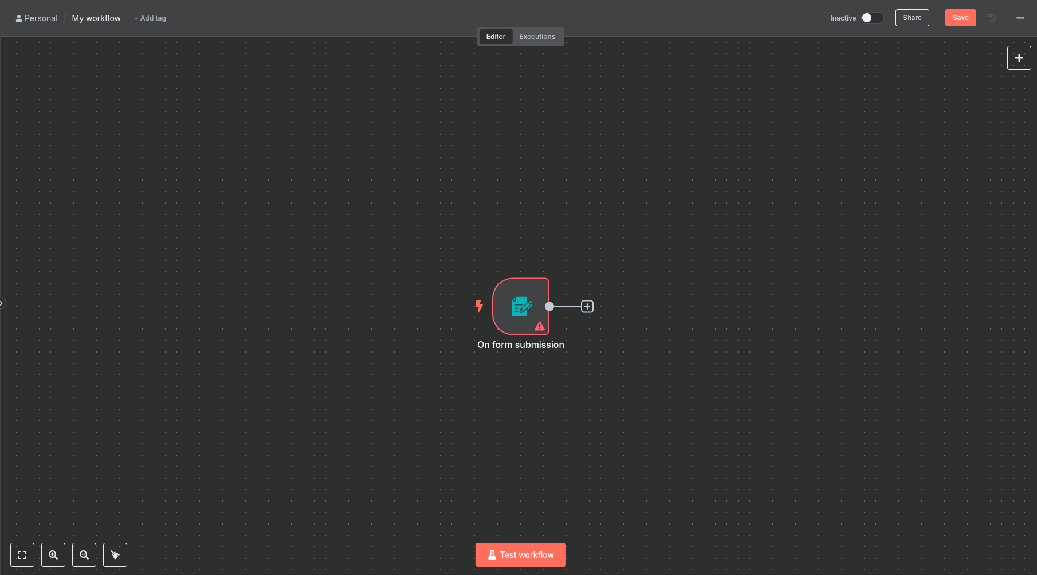Switch to the Executions tab
The image size is (1037, 575).
537,37
